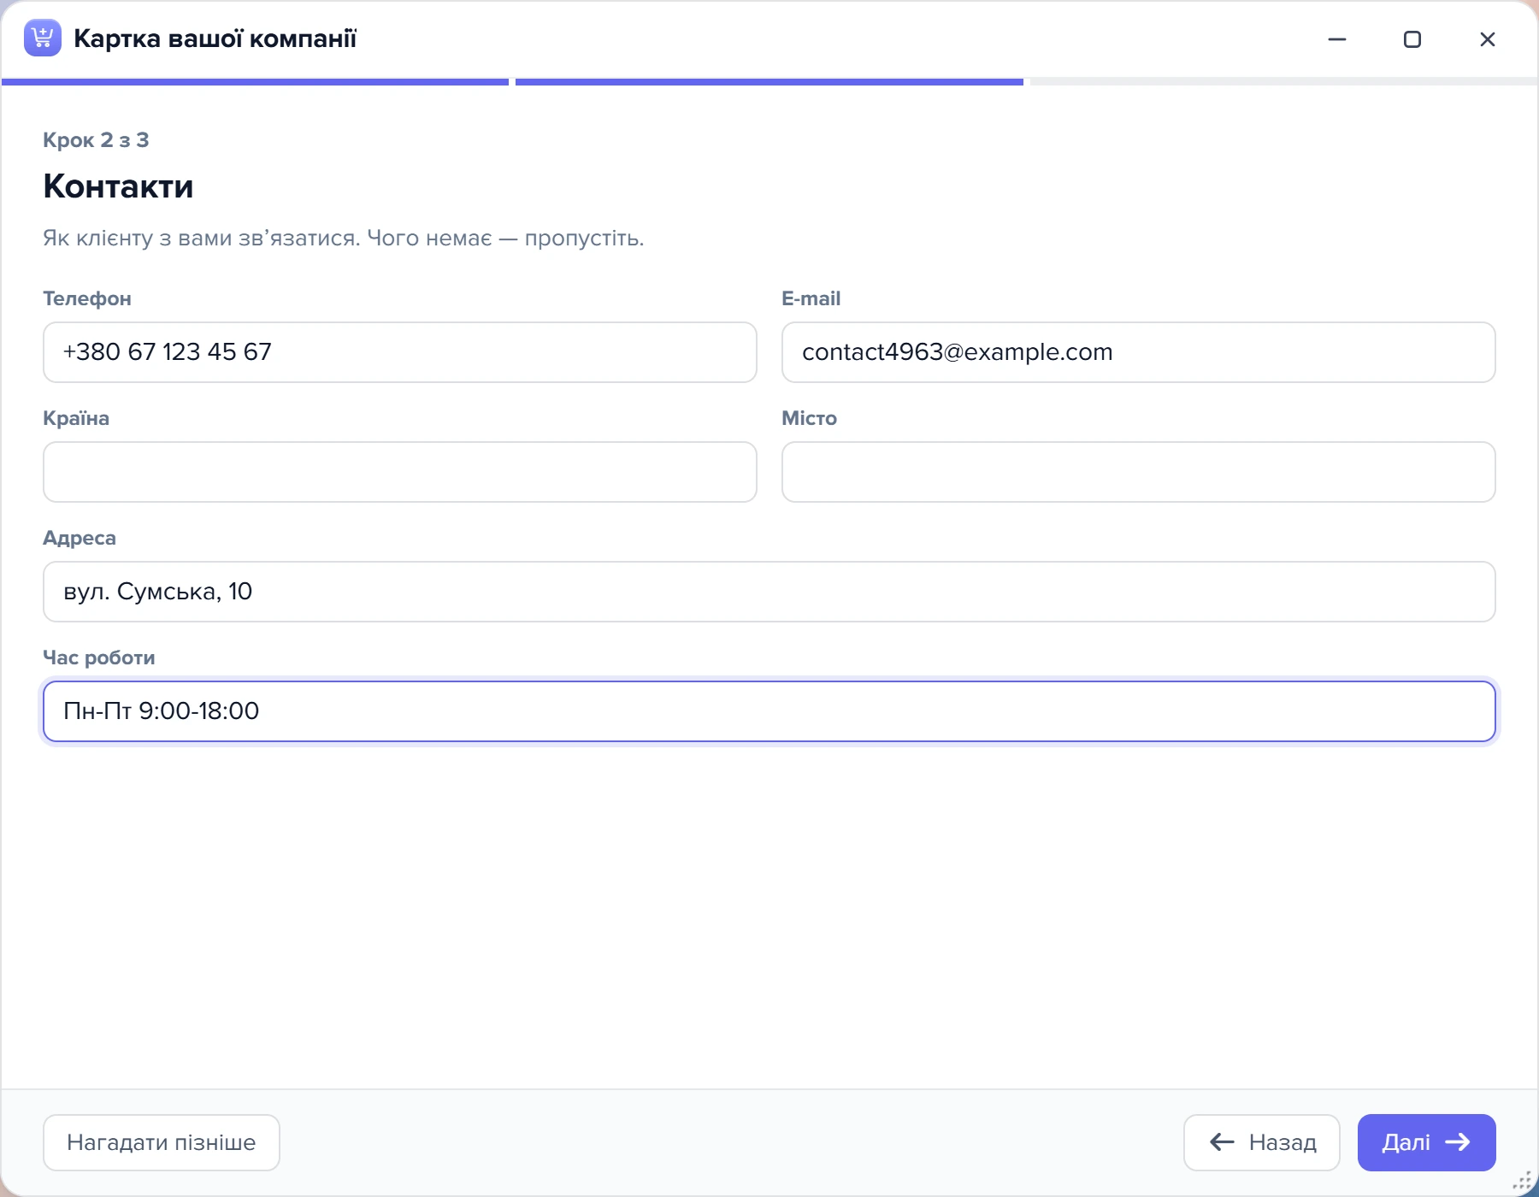This screenshot has height=1197, width=1539.
Task: Click the Телефон label
Action: point(87,298)
